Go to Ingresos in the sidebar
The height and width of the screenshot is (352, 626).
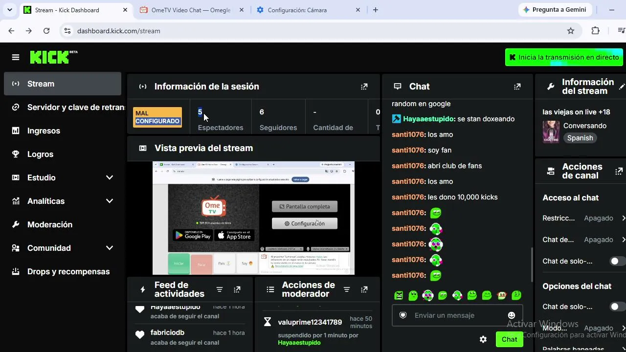[63, 131]
